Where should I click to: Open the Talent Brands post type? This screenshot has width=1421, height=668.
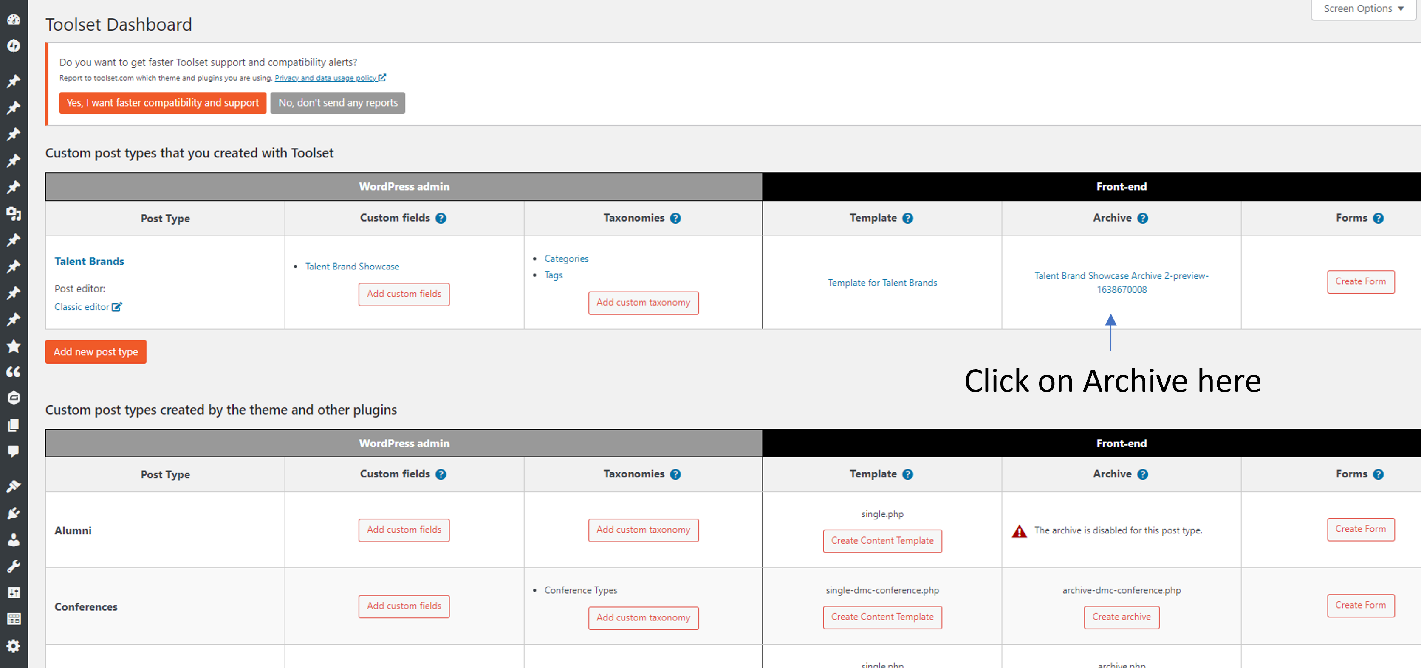click(x=89, y=261)
